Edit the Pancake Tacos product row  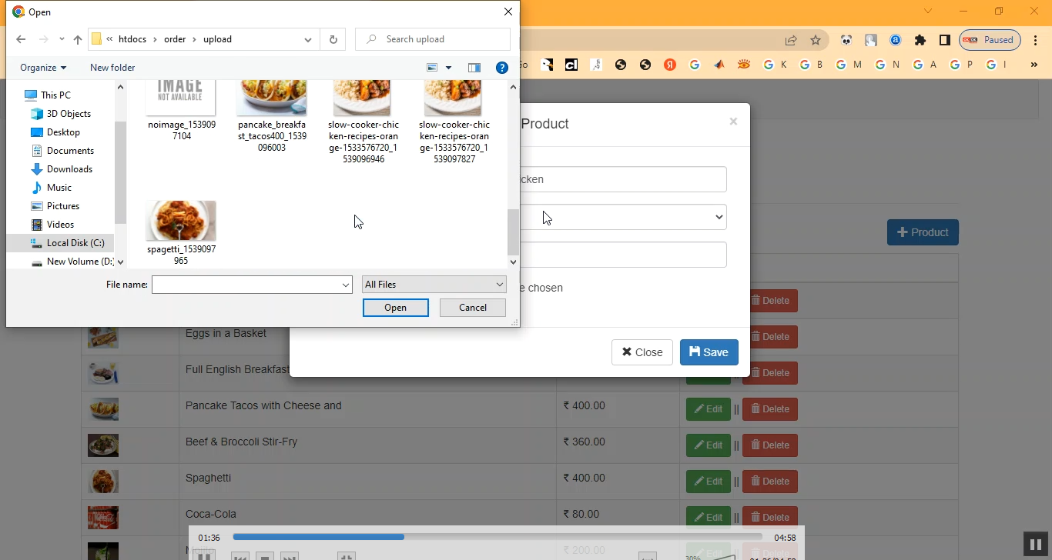(709, 409)
